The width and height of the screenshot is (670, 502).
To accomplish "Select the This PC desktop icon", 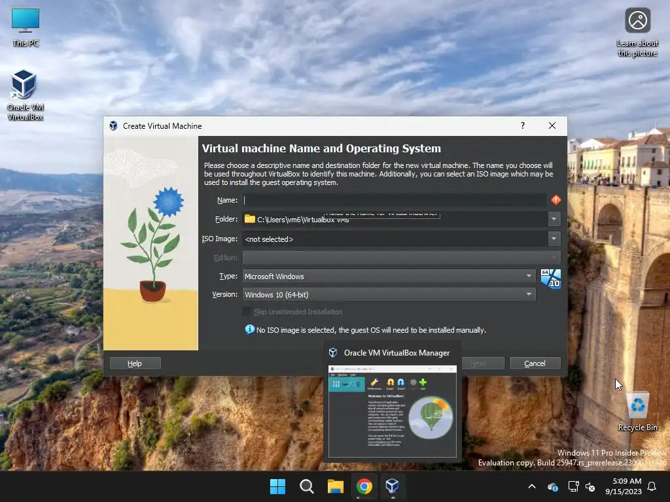I will pos(26,27).
